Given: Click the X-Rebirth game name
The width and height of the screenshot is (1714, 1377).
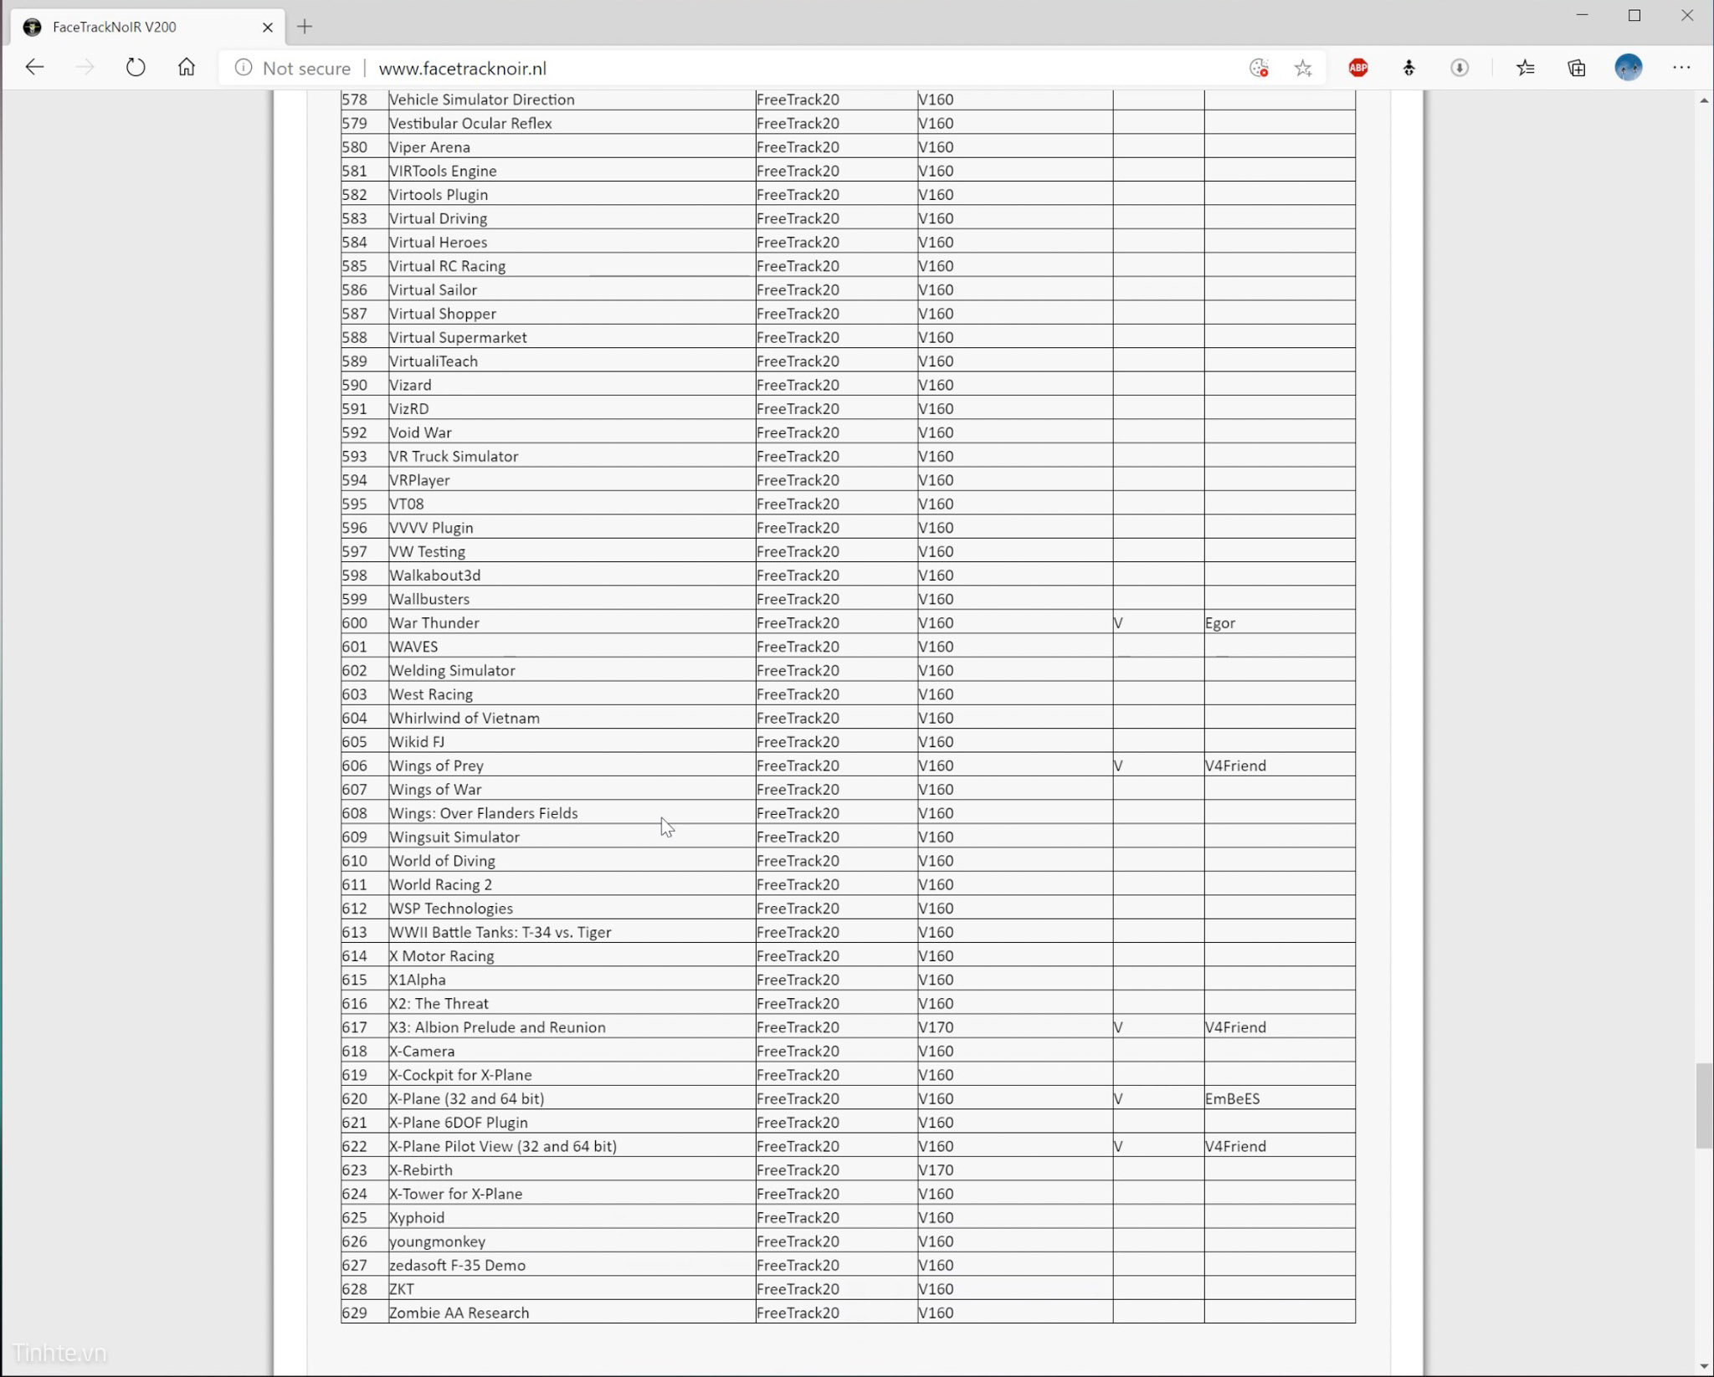Looking at the screenshot, I should click(x=421, y=1170).
